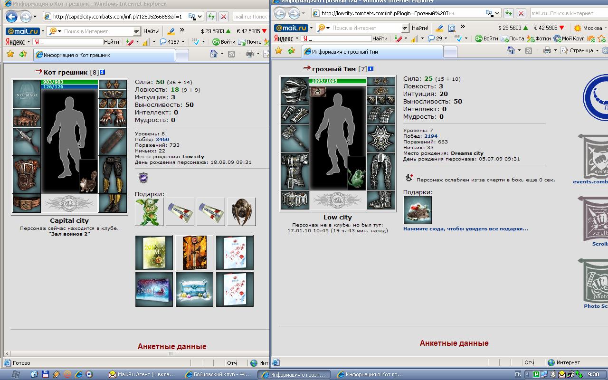Open Яндекс menu arrow in right window
The height and width of the screenshot is (380, 608).
coord(297,38)
